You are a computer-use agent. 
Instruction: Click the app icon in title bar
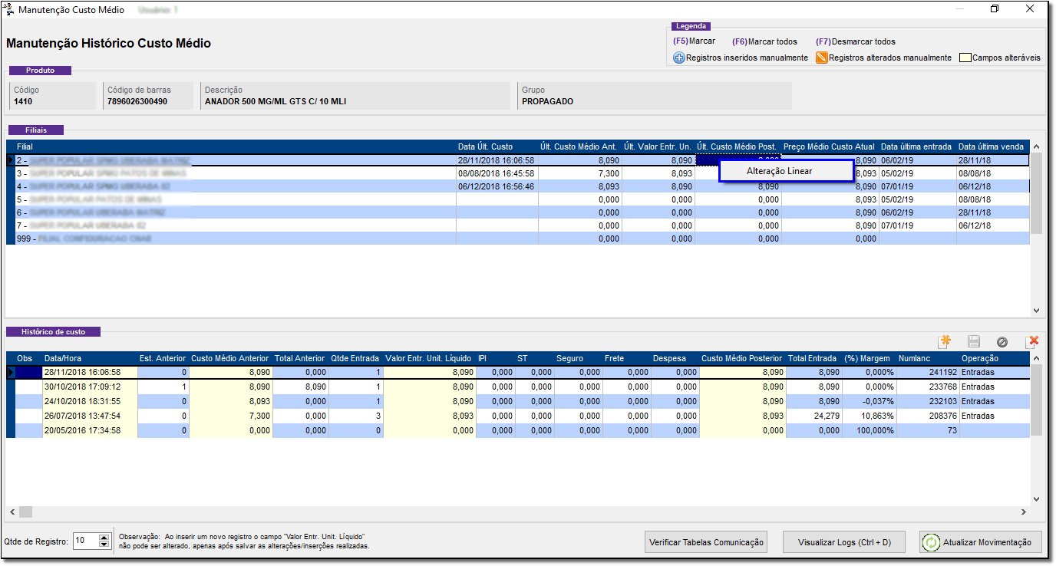(9, 9)
